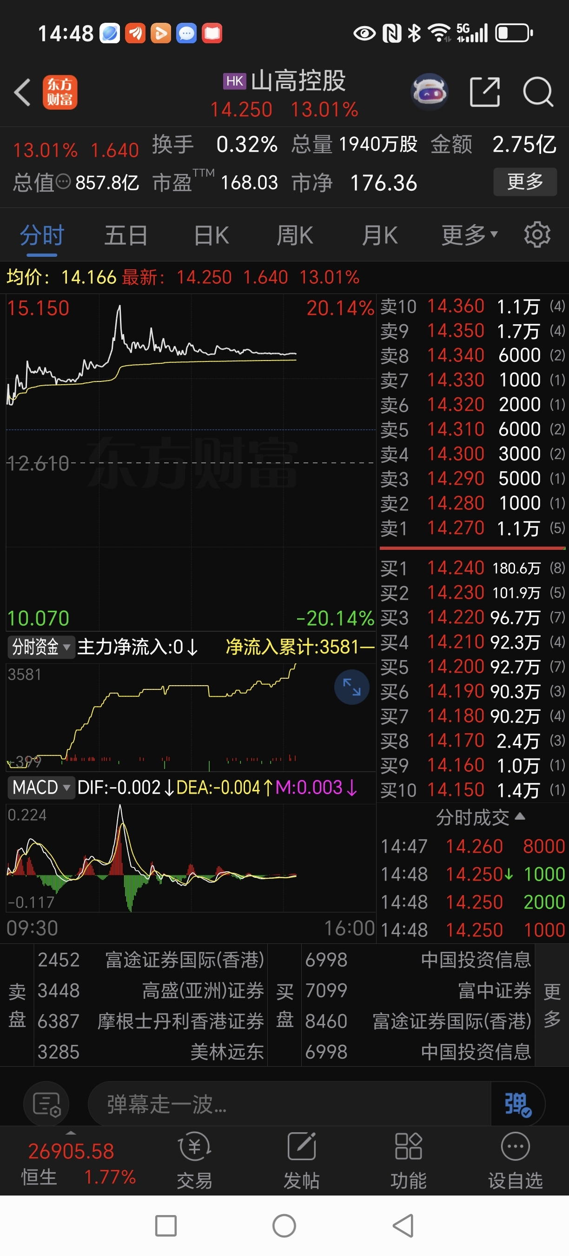Switch to the 周K tab
569x1256 pixels.
click(x=295, y=235)
